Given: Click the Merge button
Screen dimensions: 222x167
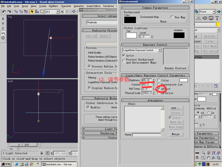Looking at the screenshot, I should (x=176, y=134).
